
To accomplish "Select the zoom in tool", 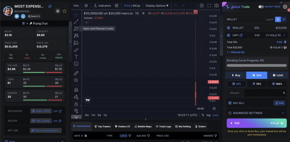I will pos(76,80).
